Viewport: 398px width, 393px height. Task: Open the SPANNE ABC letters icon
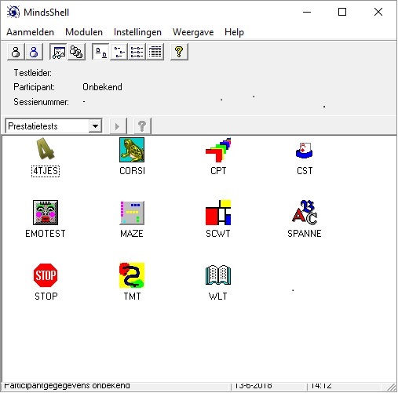point(305,212)
